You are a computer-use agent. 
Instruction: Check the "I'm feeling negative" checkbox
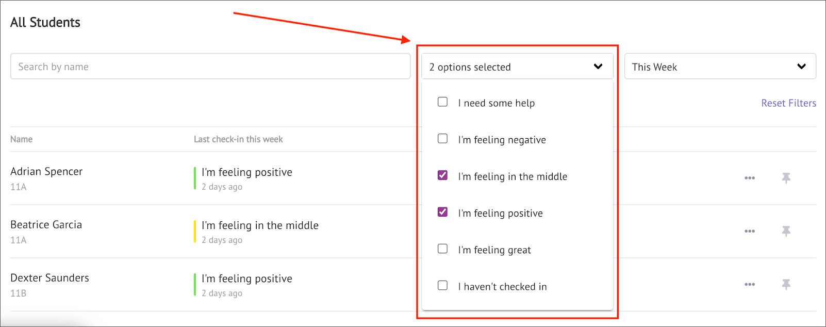tap(442, 138)
